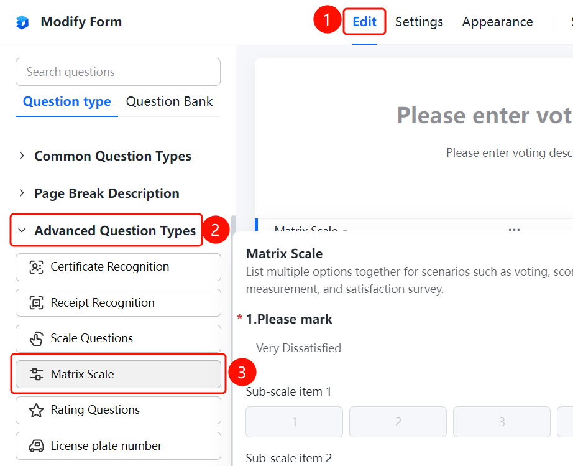The height and width of the screenshot is (466, 573).
Task: Expand Common Question Types section
Action: click(22, 156)
